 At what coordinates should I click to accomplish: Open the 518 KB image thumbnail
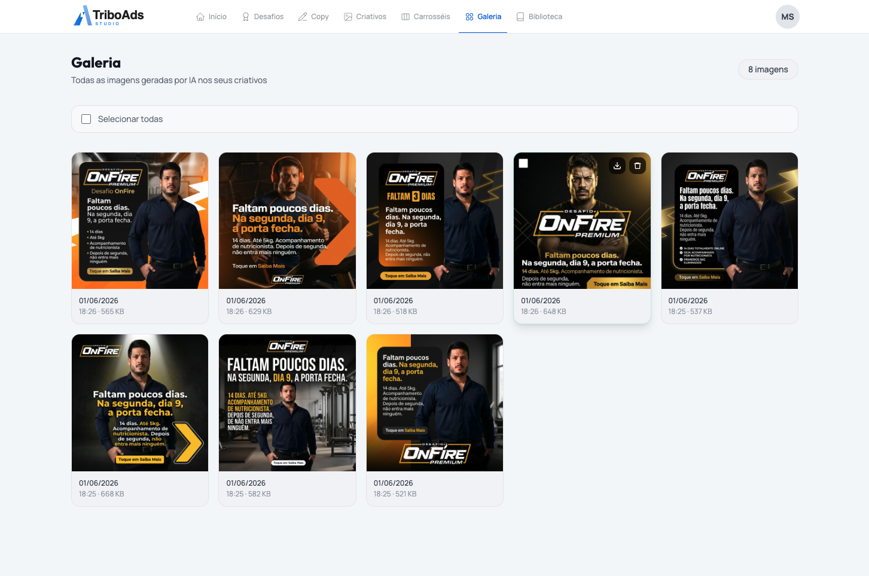435,221
